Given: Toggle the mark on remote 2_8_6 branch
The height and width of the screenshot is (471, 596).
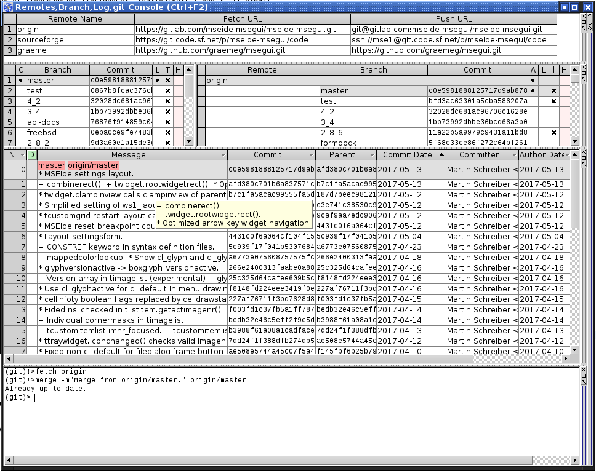Looking at the screenshot, I should coord(554,133).
